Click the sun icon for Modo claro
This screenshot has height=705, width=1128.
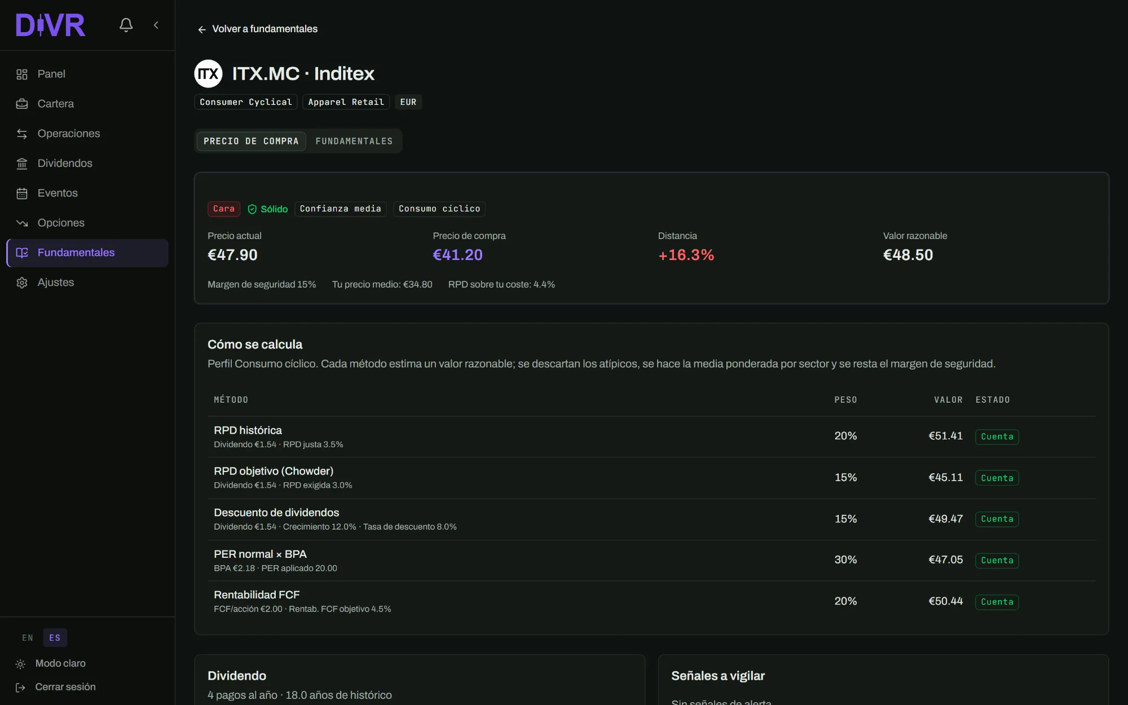pyautogui.click(x=20, y=664)
